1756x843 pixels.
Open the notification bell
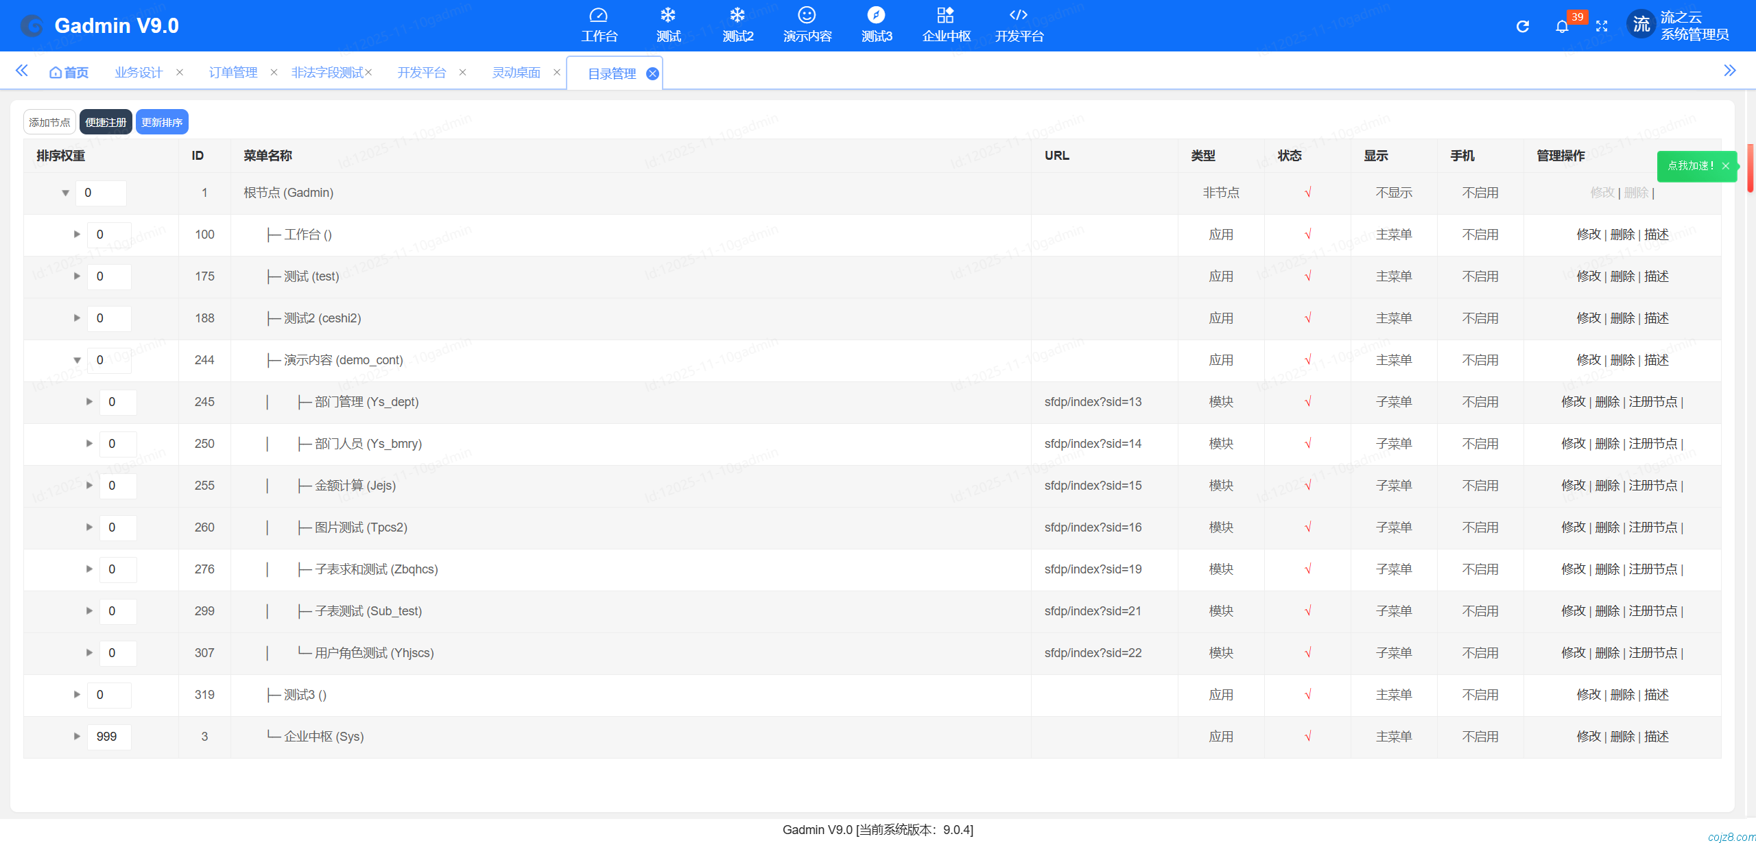pyautogui.click(x=1562, y=26)
